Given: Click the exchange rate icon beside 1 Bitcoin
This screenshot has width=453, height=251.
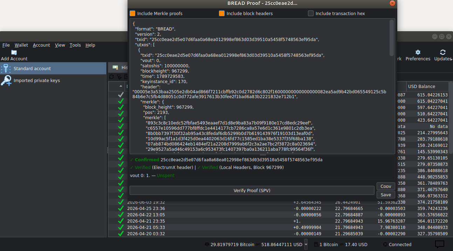Looking at the screenshot, I should [316, 244].
